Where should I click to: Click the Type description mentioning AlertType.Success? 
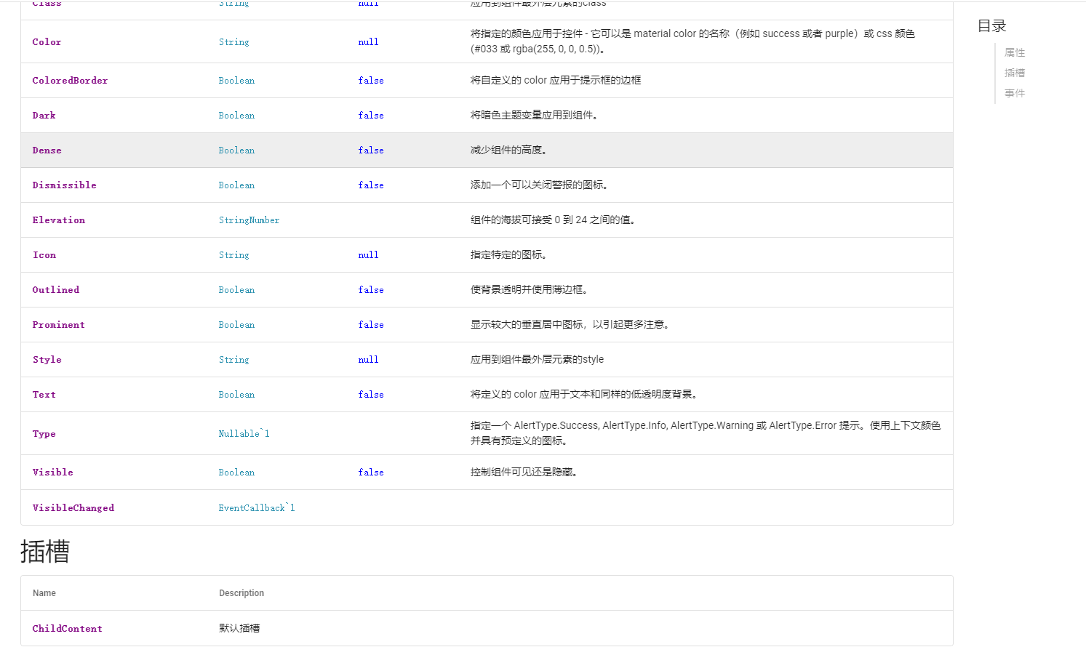pyautogui.click(x=706, y=433)
